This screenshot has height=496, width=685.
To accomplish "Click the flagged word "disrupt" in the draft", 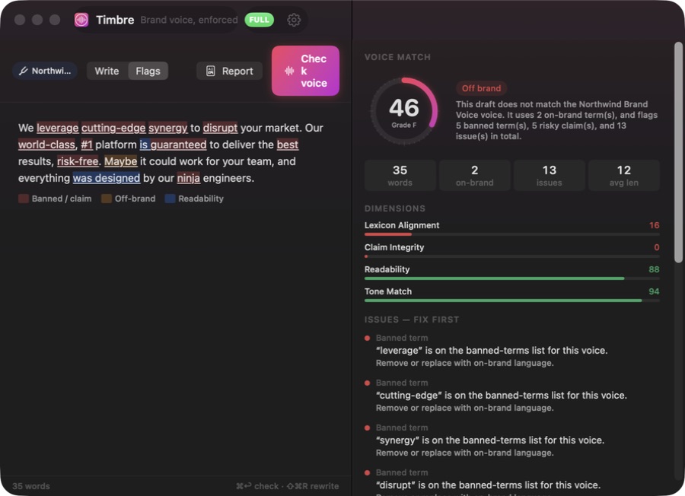I will click(220, 128).
